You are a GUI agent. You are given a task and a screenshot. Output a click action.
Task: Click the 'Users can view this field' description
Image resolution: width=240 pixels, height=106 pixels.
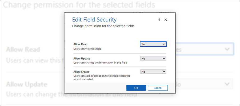(87, 49)
